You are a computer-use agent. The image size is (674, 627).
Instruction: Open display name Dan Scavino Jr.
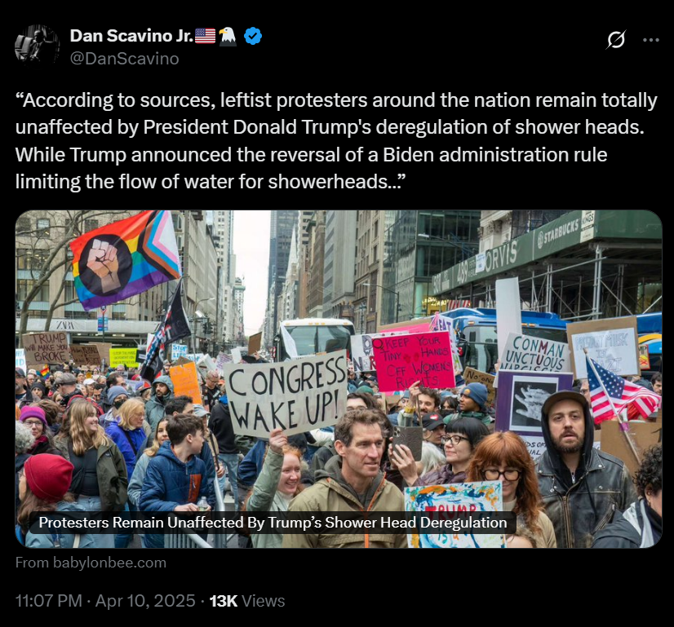(x=131, y=36)
